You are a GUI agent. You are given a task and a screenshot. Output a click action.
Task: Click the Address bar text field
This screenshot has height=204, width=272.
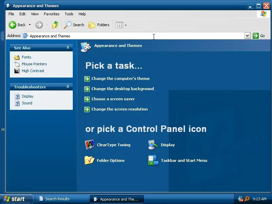[x=133, y=36]
